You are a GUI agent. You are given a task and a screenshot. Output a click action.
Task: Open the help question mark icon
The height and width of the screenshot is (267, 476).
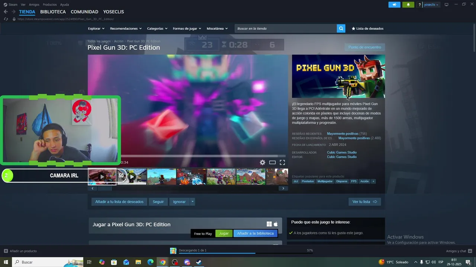(x=420, y=5)
